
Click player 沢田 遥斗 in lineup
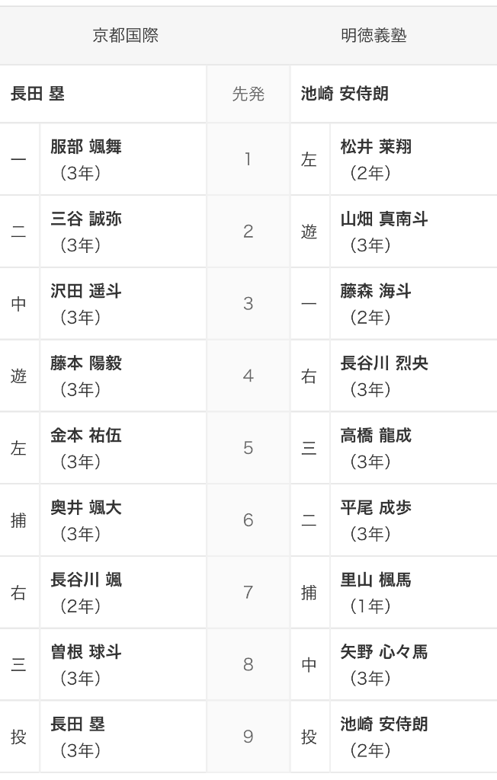[86, 291]
